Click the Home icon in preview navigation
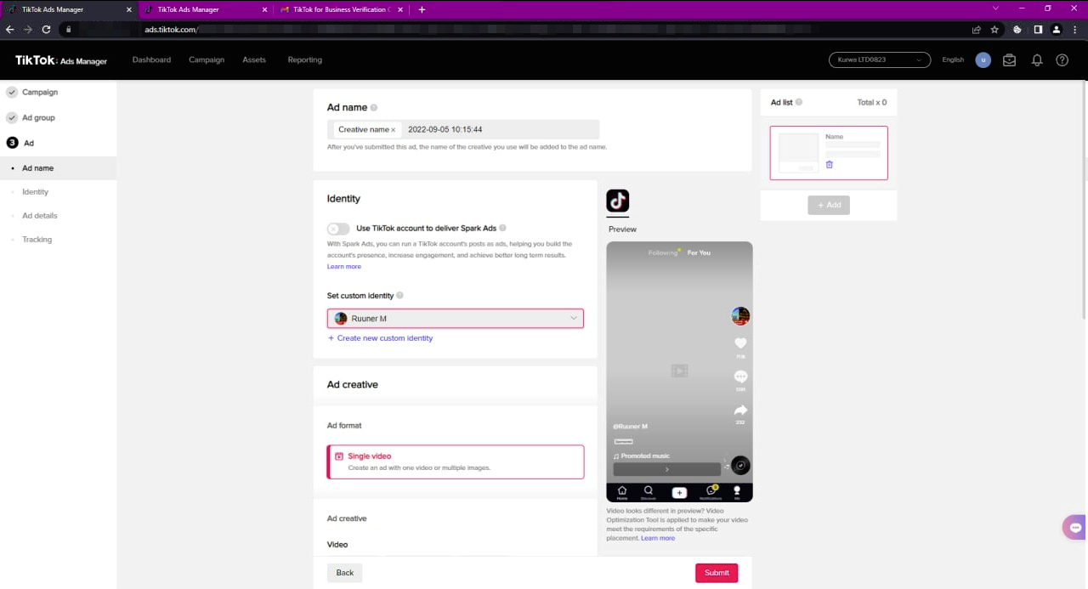 (x=622, y=492)
